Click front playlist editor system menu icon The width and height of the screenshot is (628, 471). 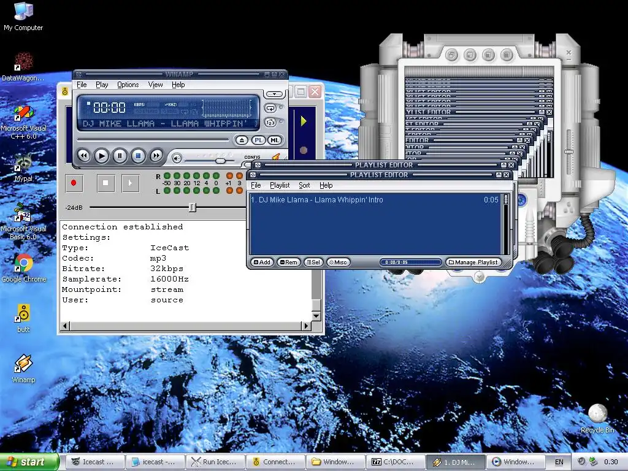[253, 175]
